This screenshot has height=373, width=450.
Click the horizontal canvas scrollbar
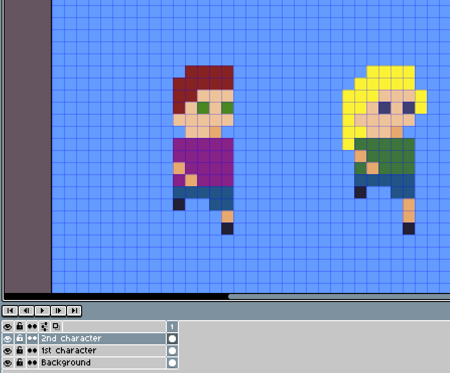[x=339, y=296]
